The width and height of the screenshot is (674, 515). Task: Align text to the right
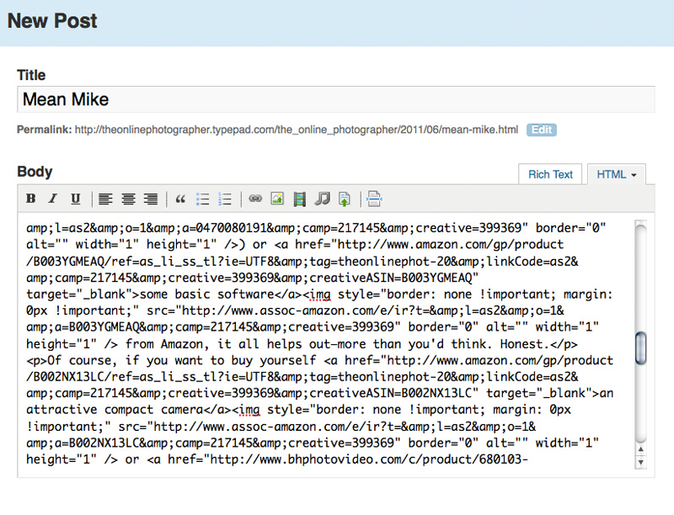point(151,199)
